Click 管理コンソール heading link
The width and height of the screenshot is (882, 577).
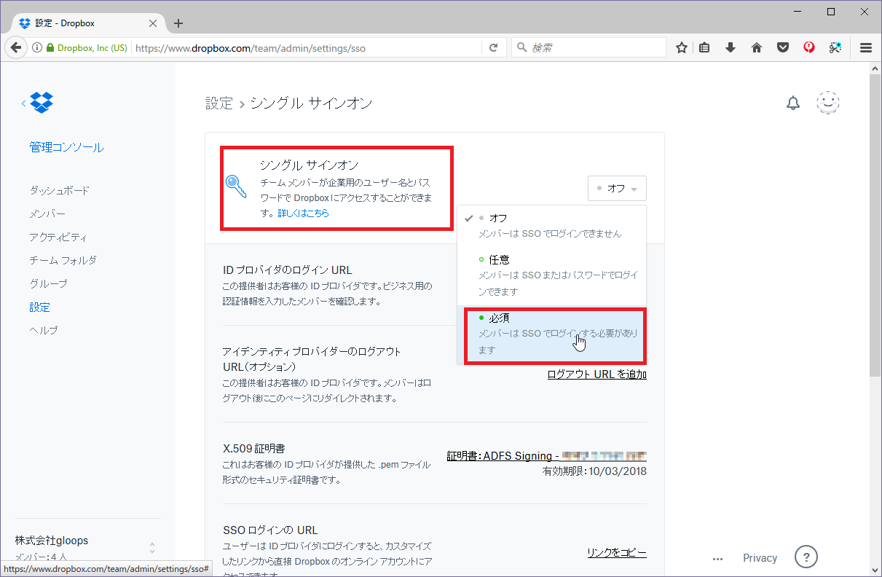(x=66, y=147)
